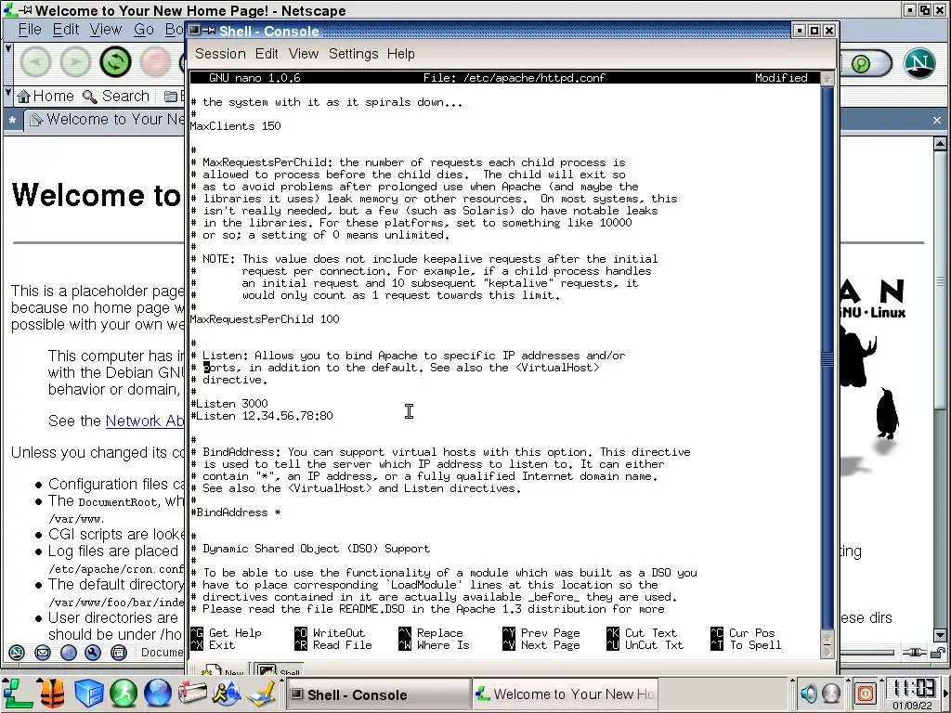The width and height of the screenshot is (951, 713).
Task: Open Help menu in Console
Action: coord(401,53)
